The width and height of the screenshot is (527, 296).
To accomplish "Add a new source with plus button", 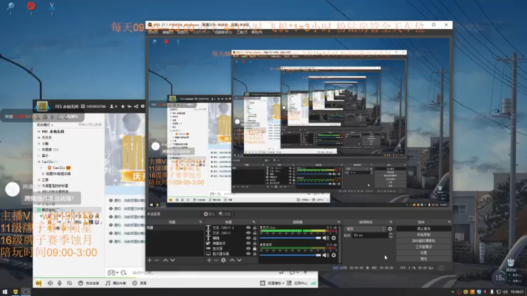I will point(209,260).
